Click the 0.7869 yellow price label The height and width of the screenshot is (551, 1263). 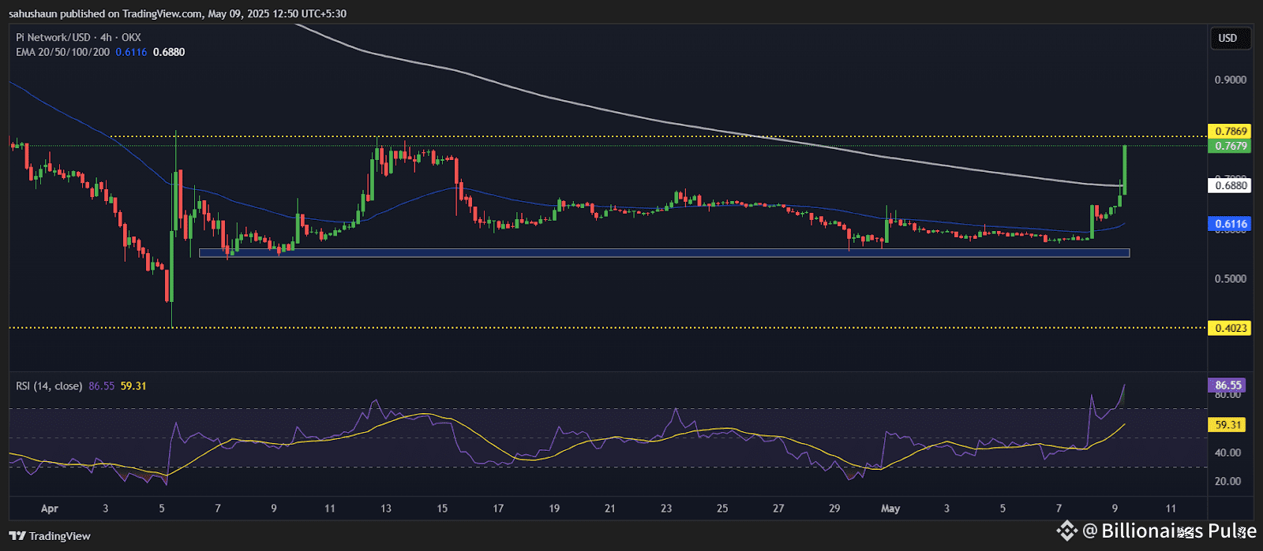[1230, 132]
